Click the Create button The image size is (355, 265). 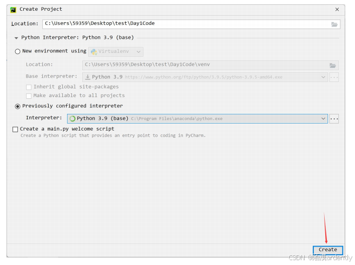pyautogui.click(x=328, y=250)
